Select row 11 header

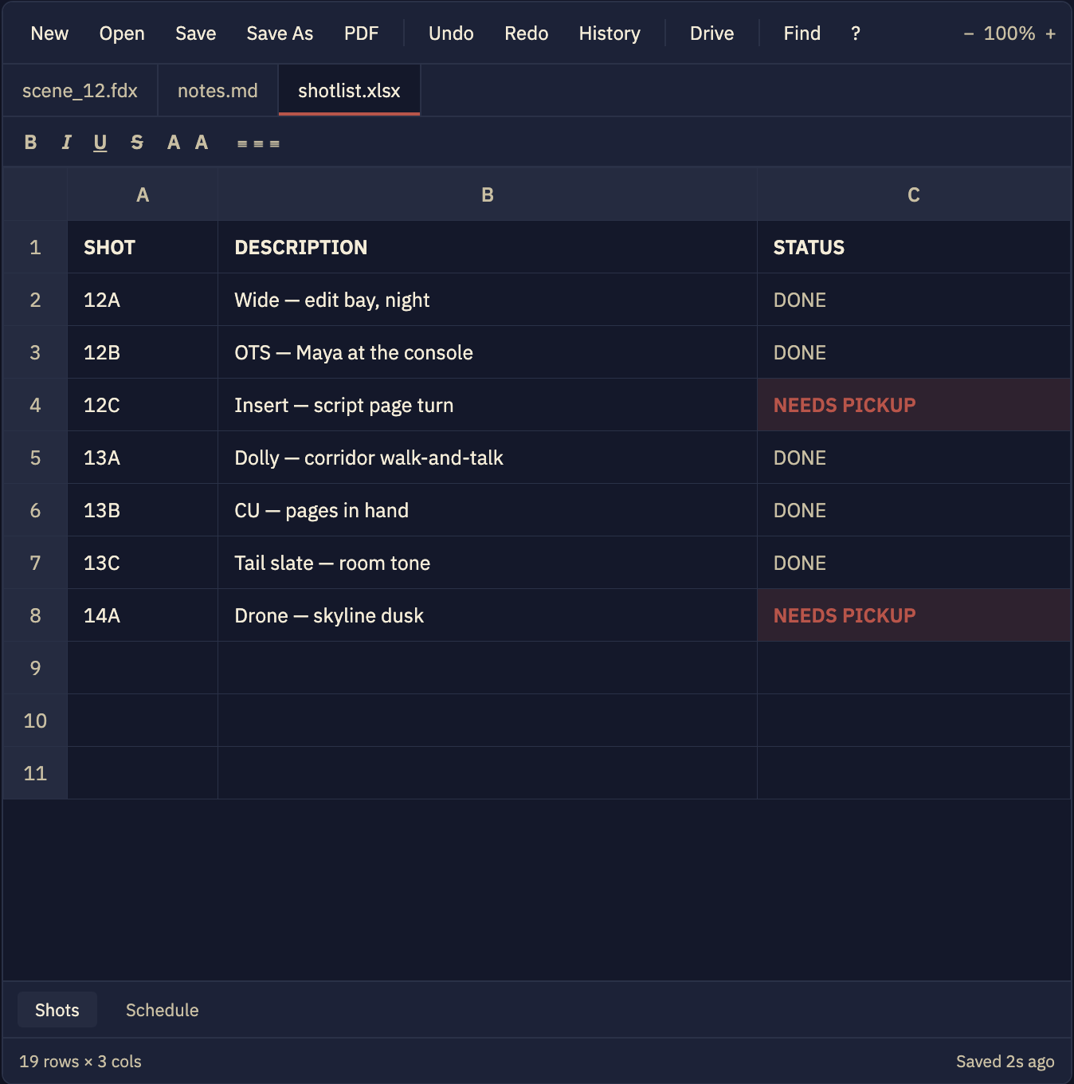[35, 773]
